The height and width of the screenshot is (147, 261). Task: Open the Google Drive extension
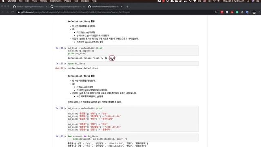242,12
